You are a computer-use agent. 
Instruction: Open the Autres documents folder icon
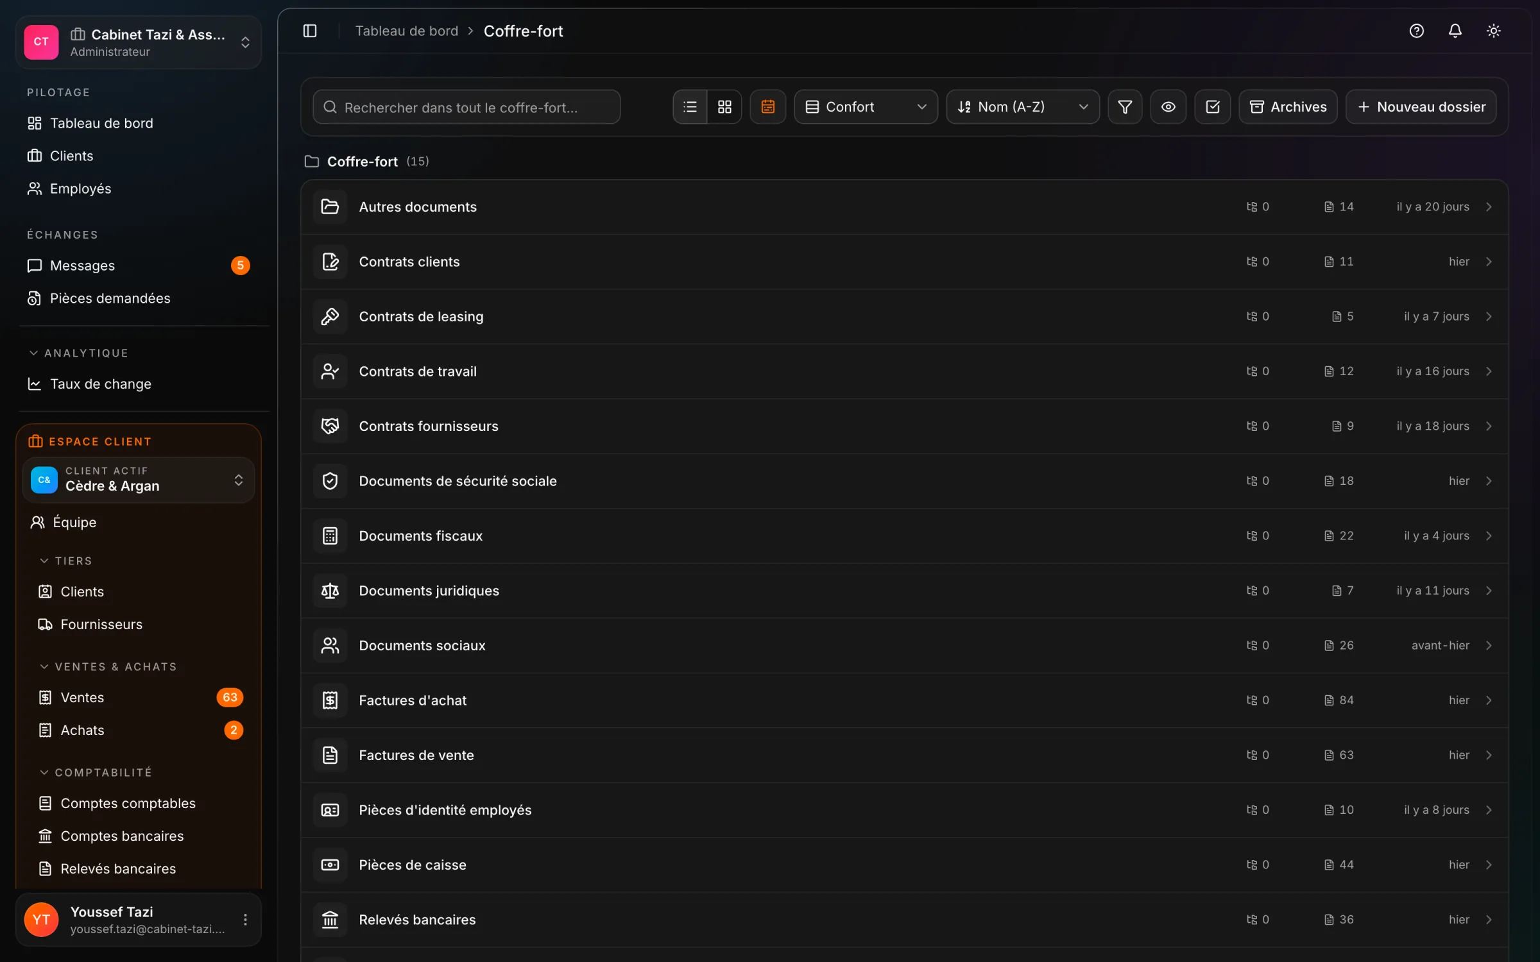(x=330, y=207)
